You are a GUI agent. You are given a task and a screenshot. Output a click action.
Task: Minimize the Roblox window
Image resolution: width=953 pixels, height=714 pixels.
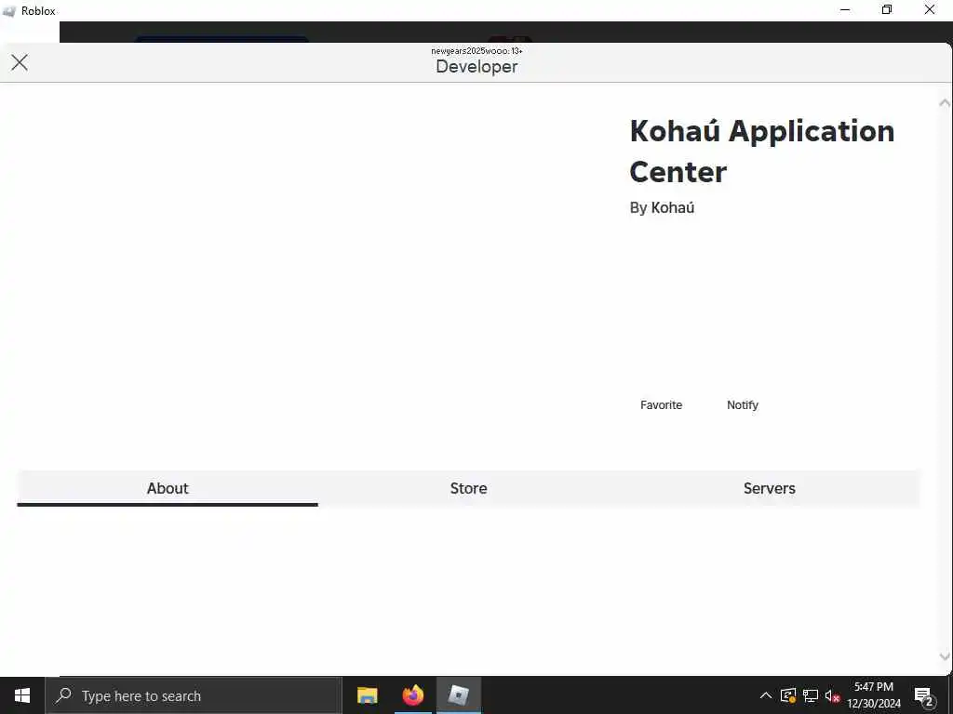845,9
